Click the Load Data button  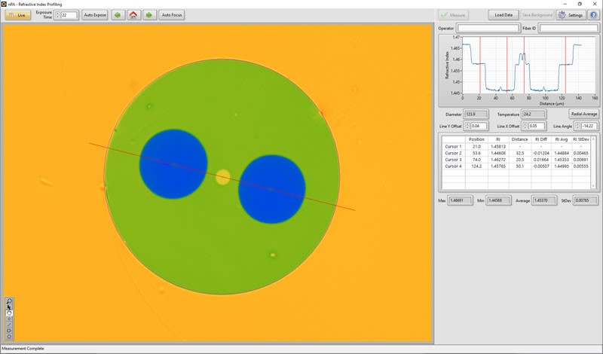tap(504, 14)
